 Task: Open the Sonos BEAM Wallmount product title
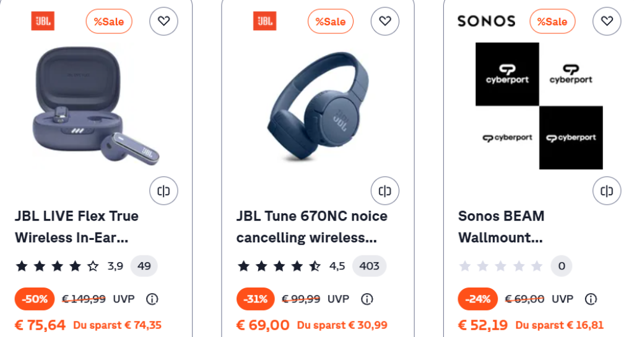point(501,227)
